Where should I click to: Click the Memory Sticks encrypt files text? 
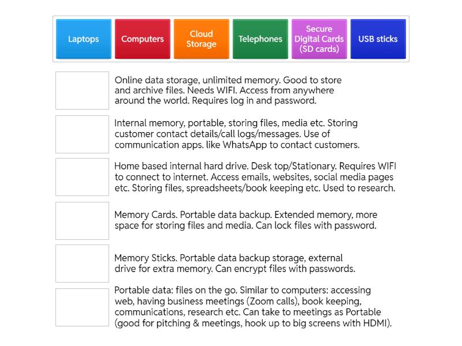click(234, 264)
